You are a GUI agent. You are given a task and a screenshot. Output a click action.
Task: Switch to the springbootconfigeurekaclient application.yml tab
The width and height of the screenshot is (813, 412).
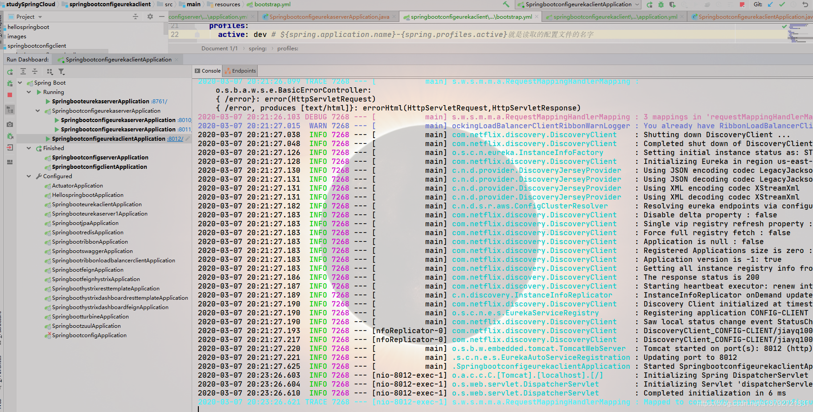coord(615,17)
